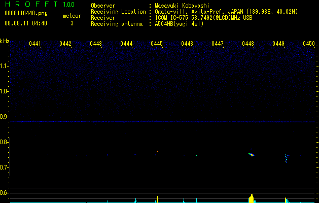This screenshot has width=319, height=203.
Task: Click the HROFFT 1.00 title text
Action: pyautogui.click(x=40, y=4)
